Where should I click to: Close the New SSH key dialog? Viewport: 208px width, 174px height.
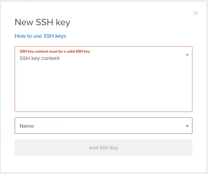pos(195,13)
